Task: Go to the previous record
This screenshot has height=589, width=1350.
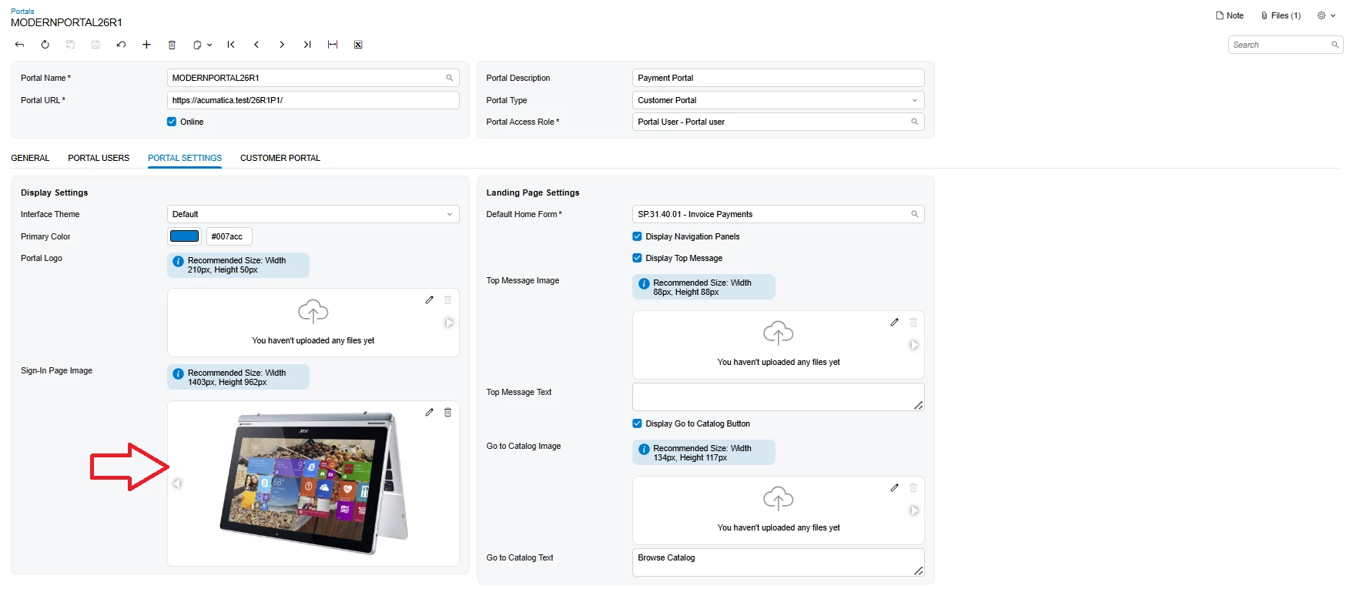Action: [256, 45]
